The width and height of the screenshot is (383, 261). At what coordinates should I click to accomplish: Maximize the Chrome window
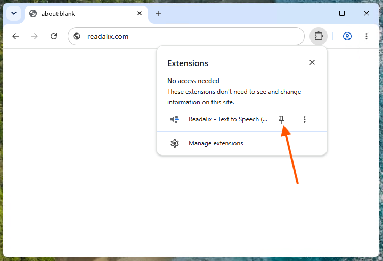(x=342, y=13)
